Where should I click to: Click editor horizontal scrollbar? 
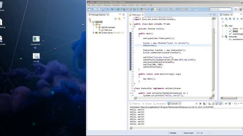click(173, 98)
